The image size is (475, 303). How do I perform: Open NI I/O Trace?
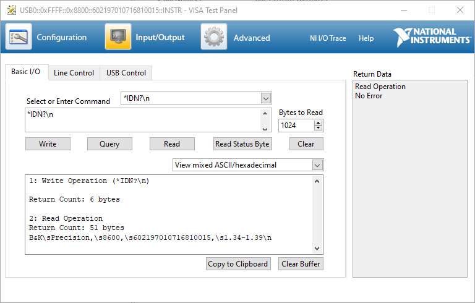click(328, 38)
